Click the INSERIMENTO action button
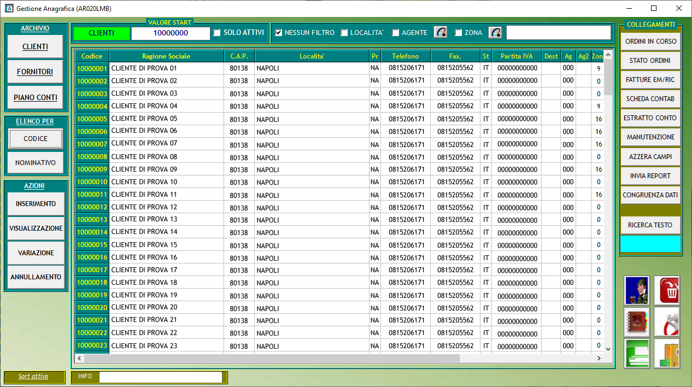The width and height of the screenshot is (692, 387). (x=36, y=204)
